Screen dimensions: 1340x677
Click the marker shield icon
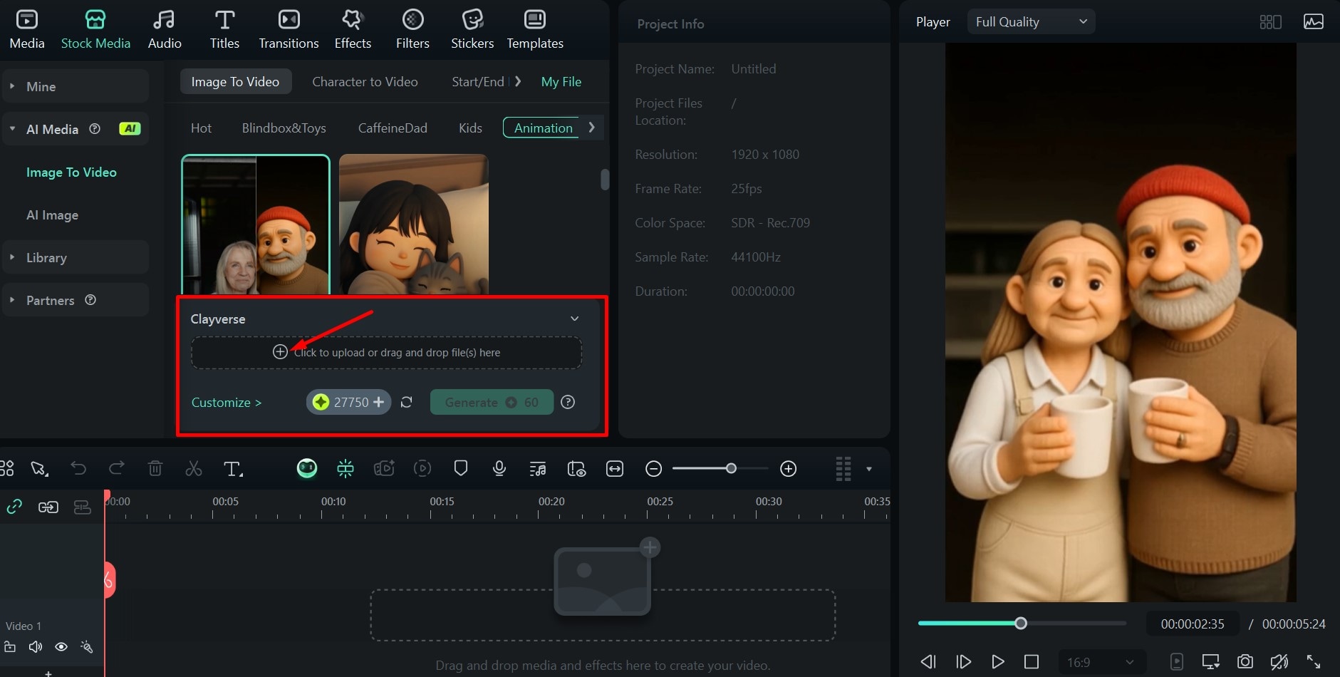click(x=461, y=468)
